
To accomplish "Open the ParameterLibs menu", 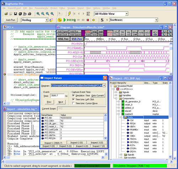I will click(42, 8).
